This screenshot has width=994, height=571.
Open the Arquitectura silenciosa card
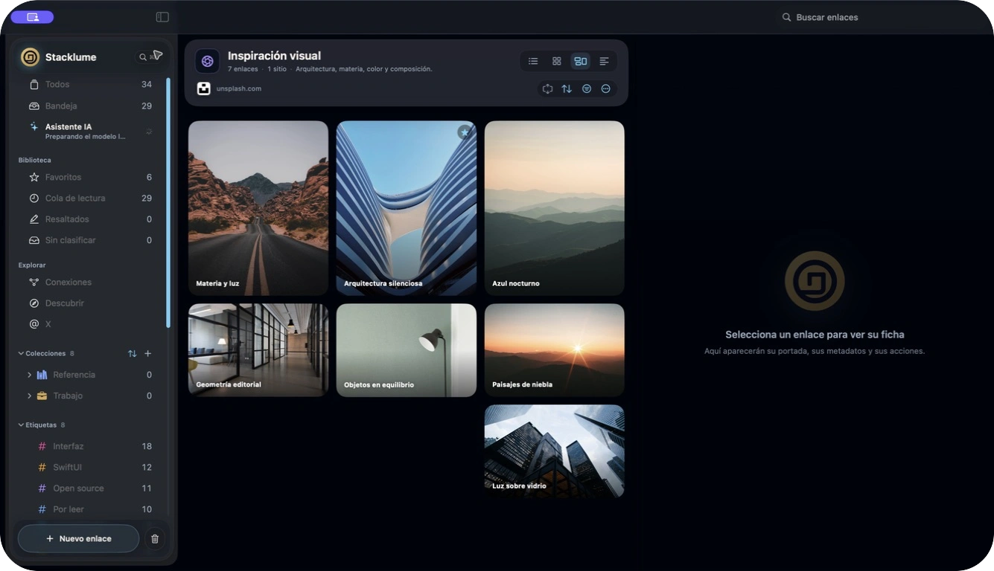pyautogui.click(x=407, y=208)
